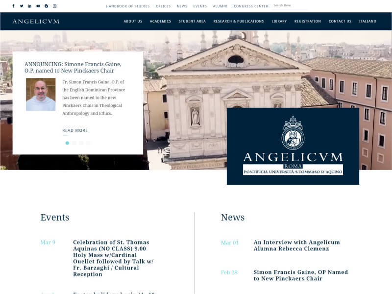Open the Instagram social icon
This screenshot has width=392, height=294.
coord(55,6)
